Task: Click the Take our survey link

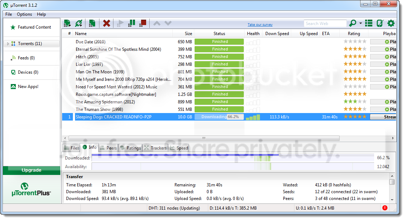Action: pyautogui.click(x=260, y=25)
